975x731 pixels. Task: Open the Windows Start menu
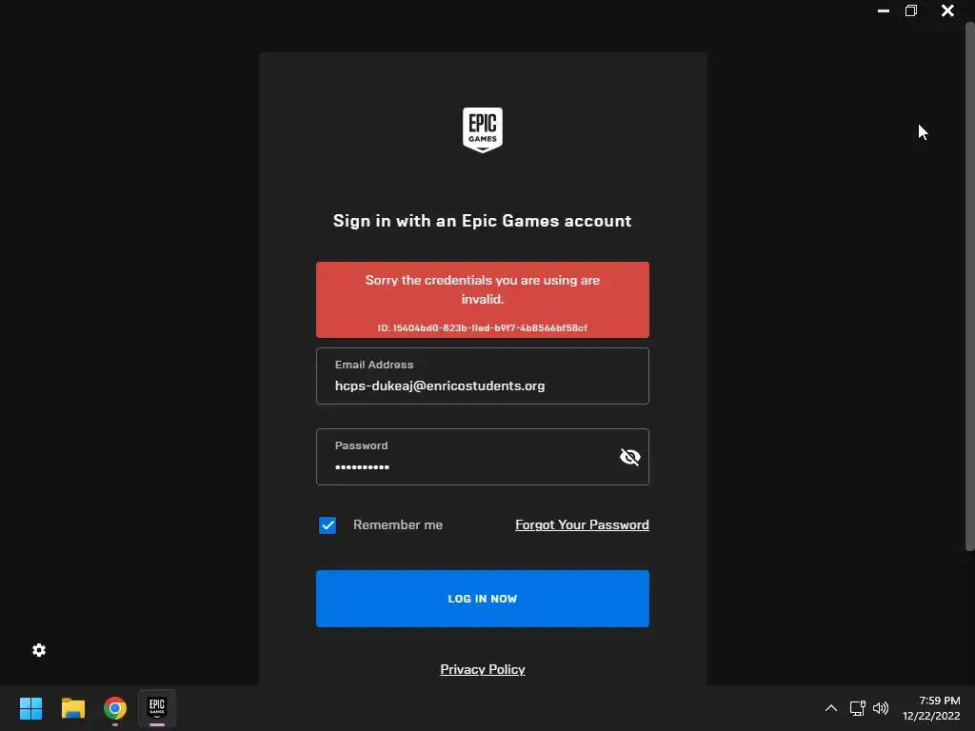(x=30, y=708)
